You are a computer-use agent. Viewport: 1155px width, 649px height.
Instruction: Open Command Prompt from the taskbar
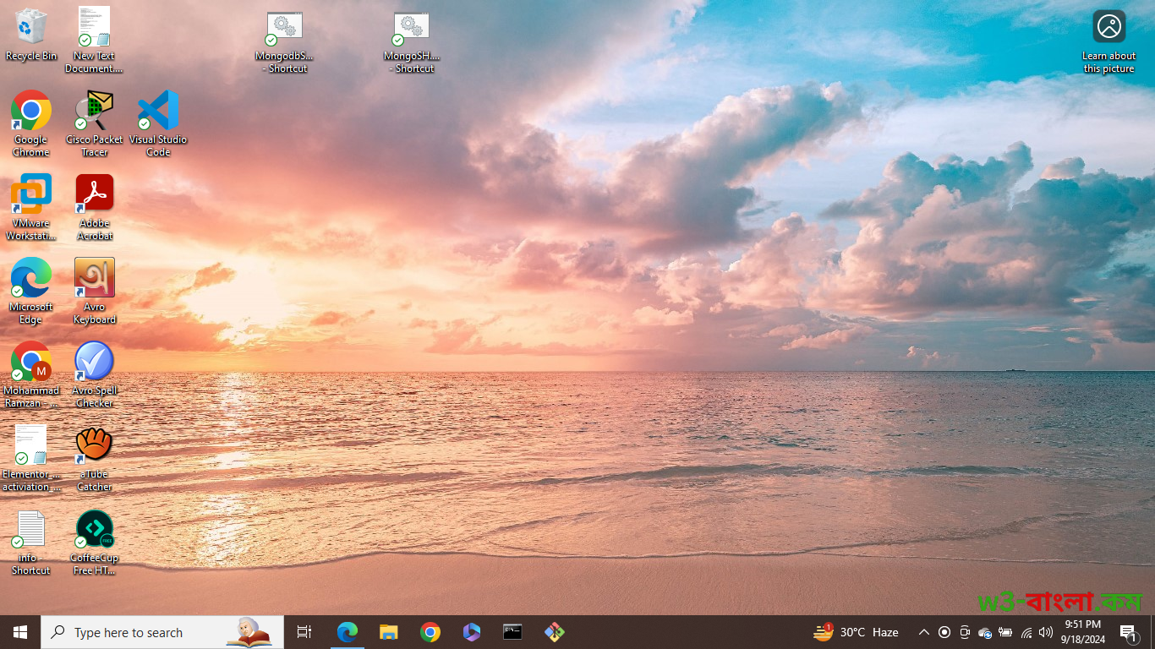coord(512,632)
